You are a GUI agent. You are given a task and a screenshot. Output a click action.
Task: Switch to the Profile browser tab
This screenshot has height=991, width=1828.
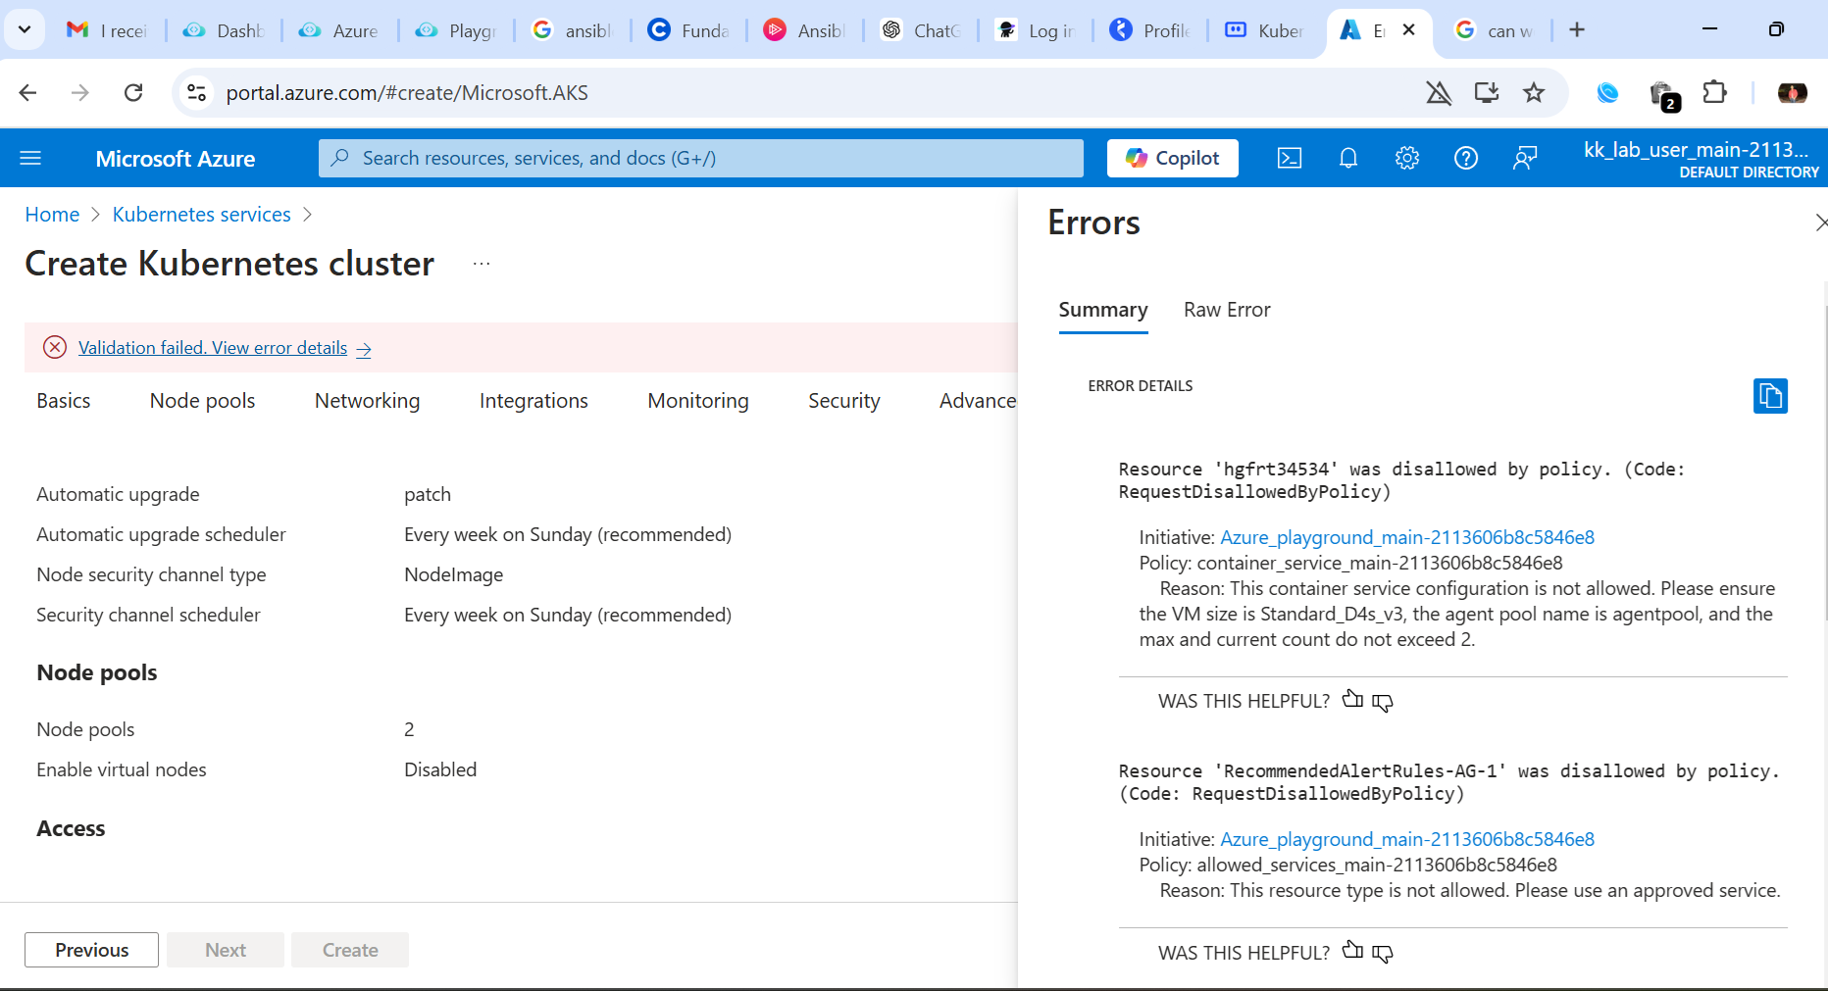1151,30
